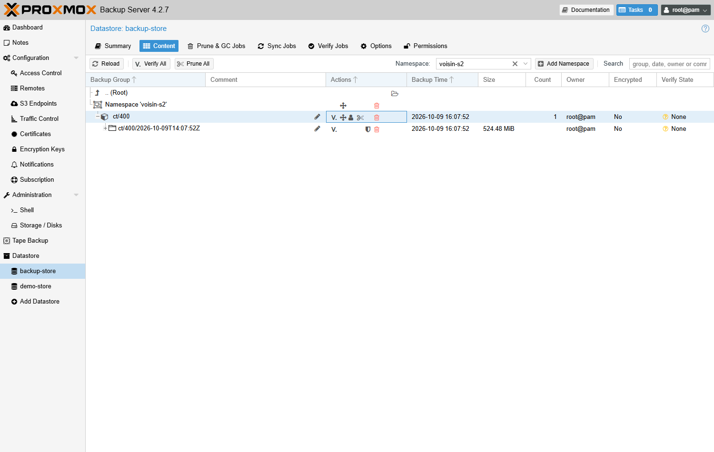The image size is (714, 452).
Task: Go to Access Control
Action: tap(42, 73)
